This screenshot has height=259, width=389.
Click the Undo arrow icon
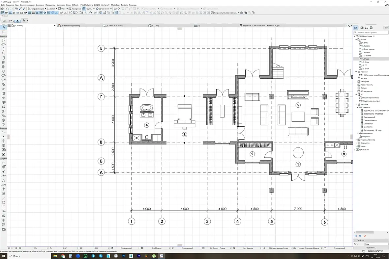[x=7, y=9]
